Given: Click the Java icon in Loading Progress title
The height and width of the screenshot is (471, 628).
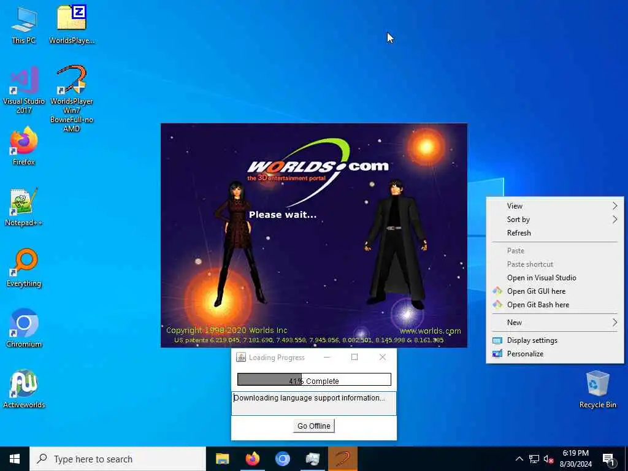Looking at the screenshot, I should [x=240, y=358].
